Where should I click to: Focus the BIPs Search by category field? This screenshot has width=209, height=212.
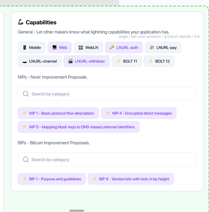click(x=110, y=160)
